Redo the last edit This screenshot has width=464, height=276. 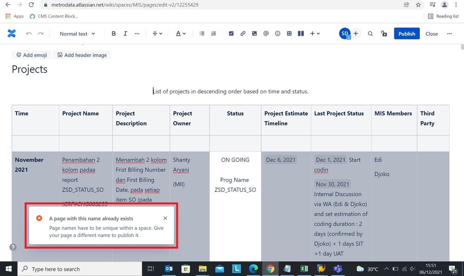tap(40, 33)
